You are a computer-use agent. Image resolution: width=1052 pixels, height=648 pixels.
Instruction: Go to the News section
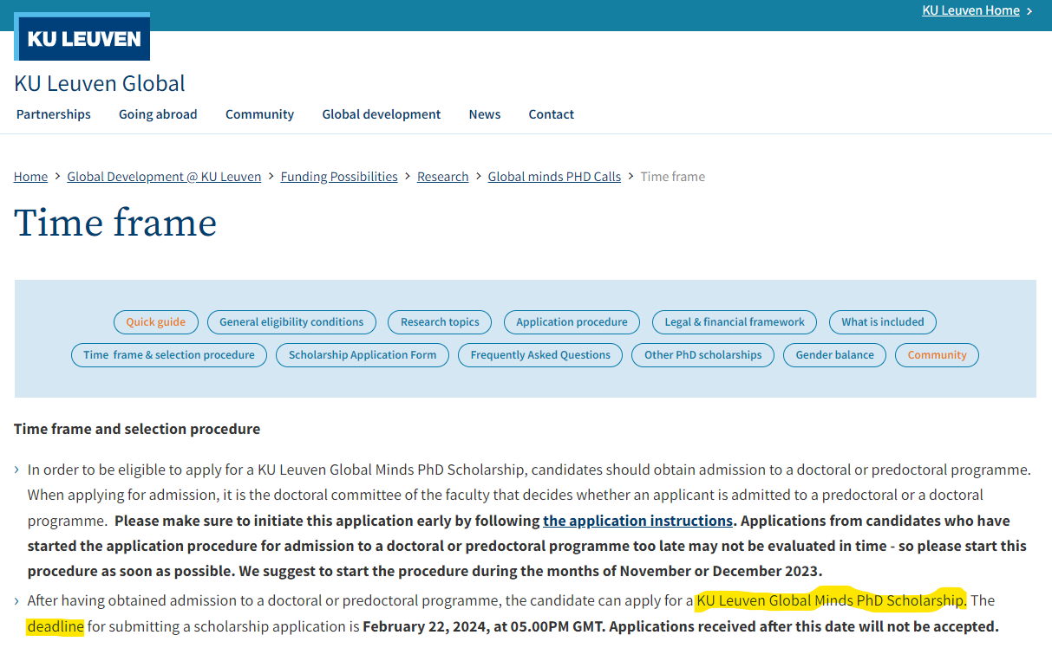485,114
